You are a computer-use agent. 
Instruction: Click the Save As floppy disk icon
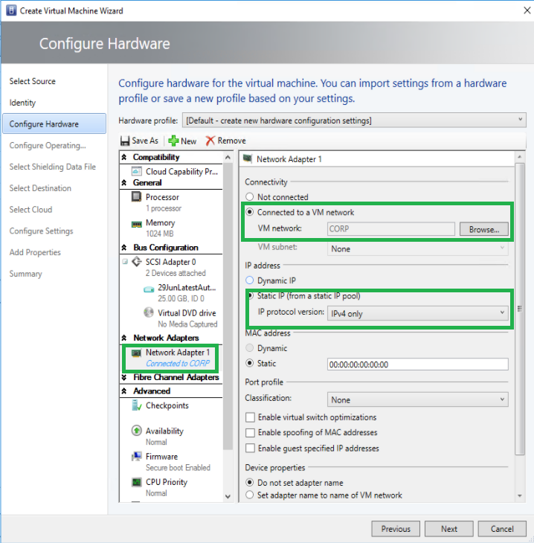(x=125, y=141)
